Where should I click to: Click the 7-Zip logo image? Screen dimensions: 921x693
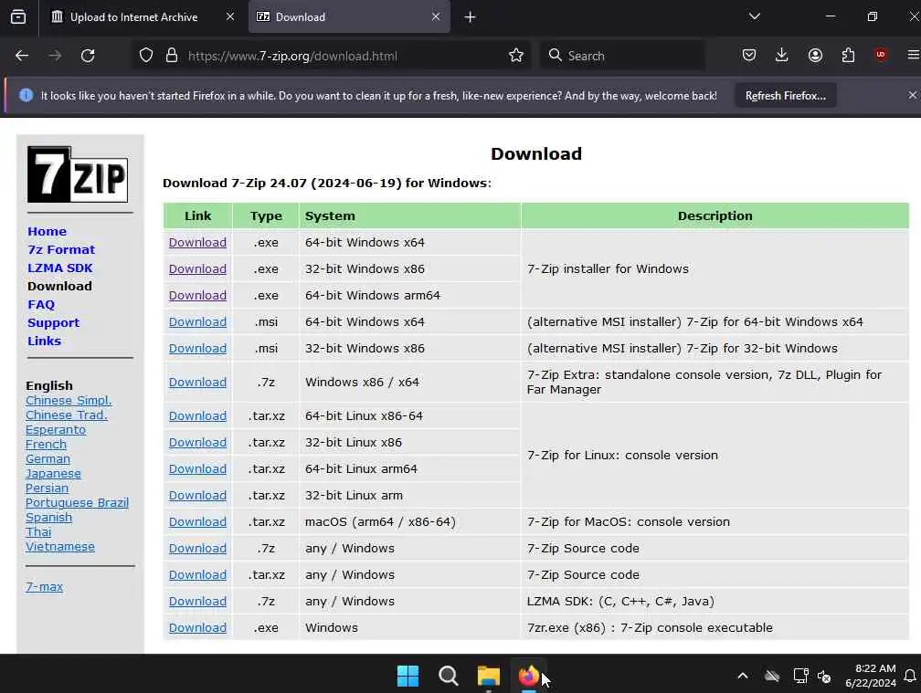(x=78, y=174)
